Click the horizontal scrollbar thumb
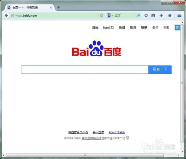Viewport: 186px width, 159px height. pyautogui.click(x=85, y=155)
